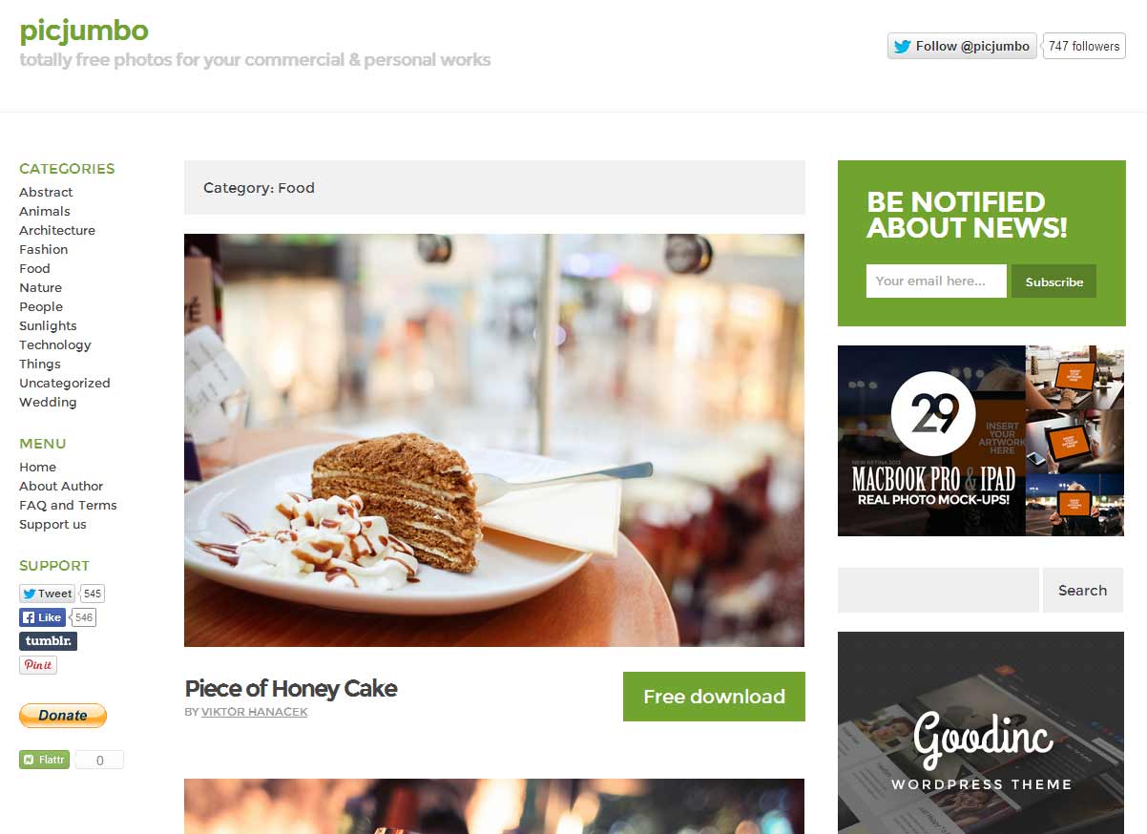The width and height of the screenshot is (1147, 834).
Task: Click the Twitter Follow @picjumbo button
Action: [962, 46]
